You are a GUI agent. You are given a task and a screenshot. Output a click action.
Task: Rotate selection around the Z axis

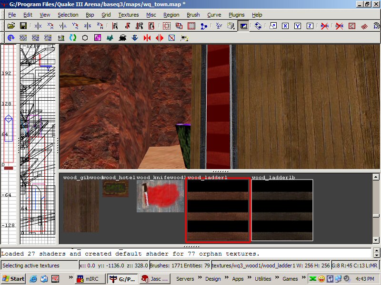[x=100, y=26]
